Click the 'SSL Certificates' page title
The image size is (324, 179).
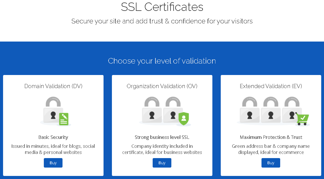[x=162, y=7]
